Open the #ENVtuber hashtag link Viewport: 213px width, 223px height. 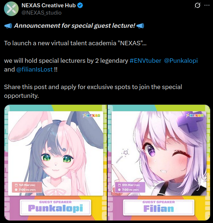[146, 61]
